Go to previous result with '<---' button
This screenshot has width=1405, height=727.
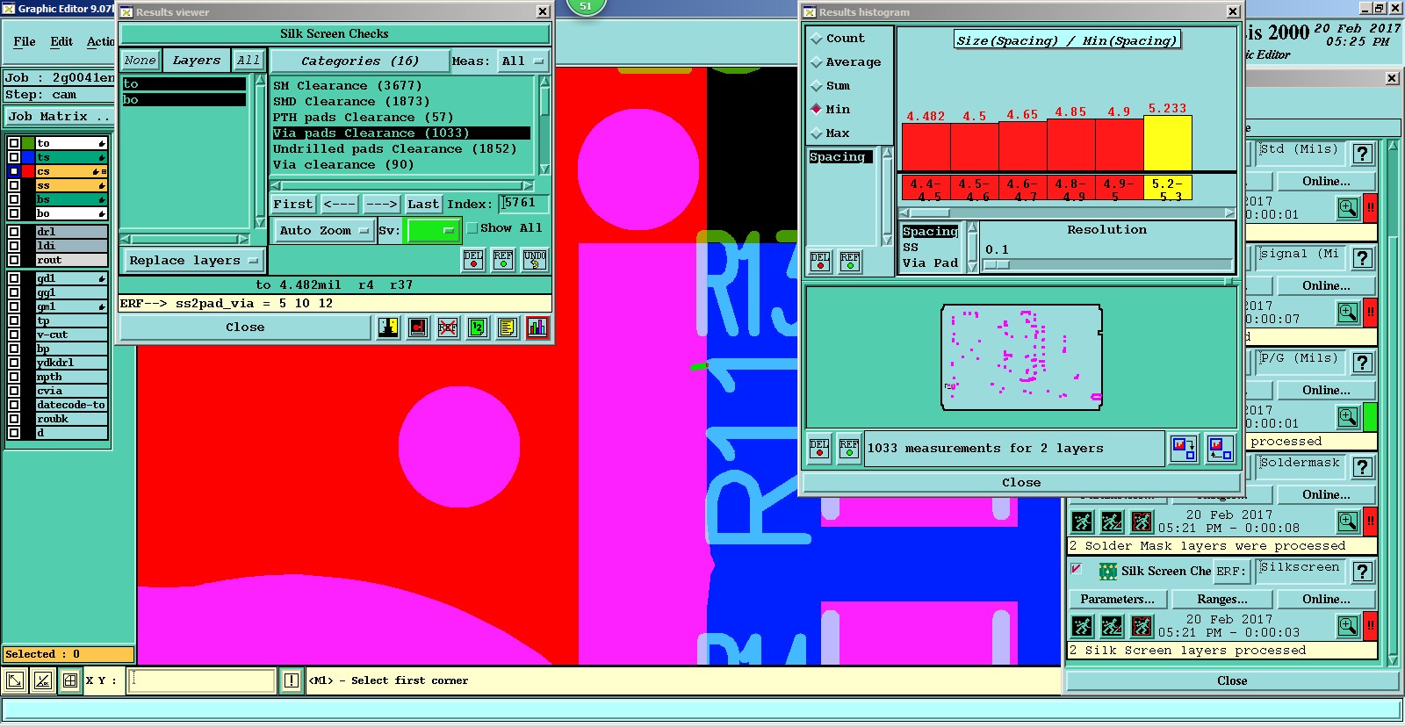click(339, 204)
